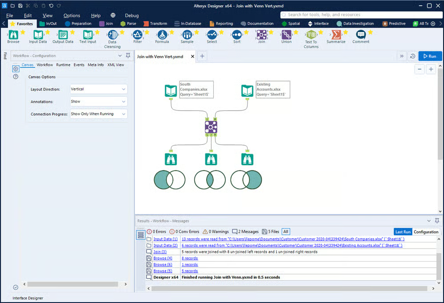This screenshot has height=303, width=444.
Task: Open the Input Data (1) link
Action: tap(165, 239)
